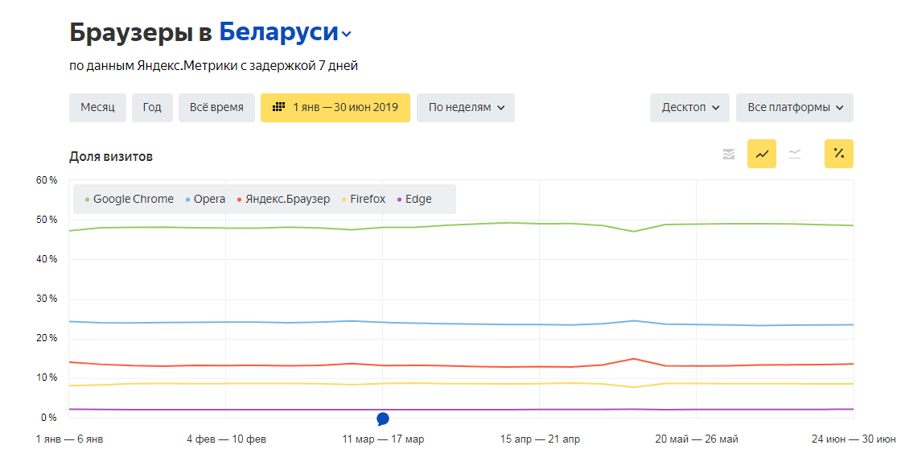Toggle Firefox series in the legend
The height and width of the screenshot is (470, 897).
click(x=367, y=200)
